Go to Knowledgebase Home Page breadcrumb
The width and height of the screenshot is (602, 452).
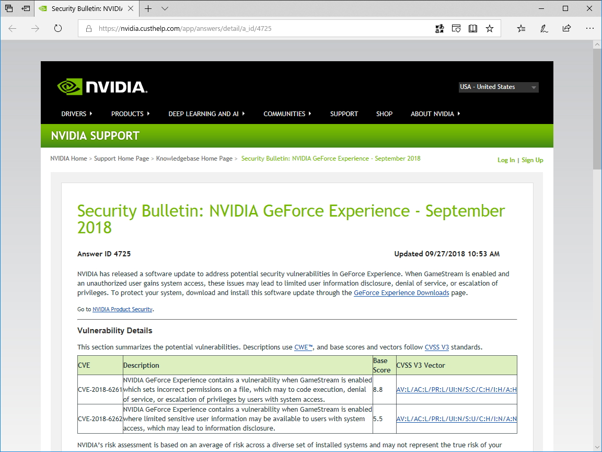(x=194, y=159)
